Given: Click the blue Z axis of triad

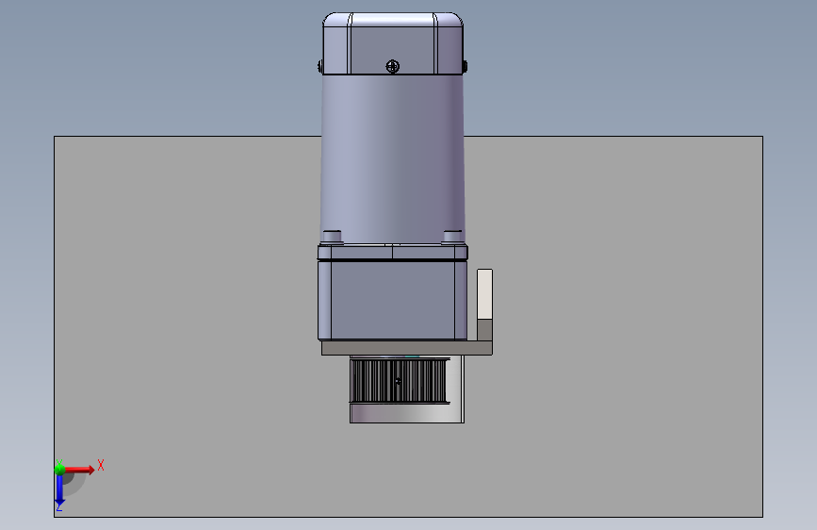Looking at the screenshot, I should (59, 490).
